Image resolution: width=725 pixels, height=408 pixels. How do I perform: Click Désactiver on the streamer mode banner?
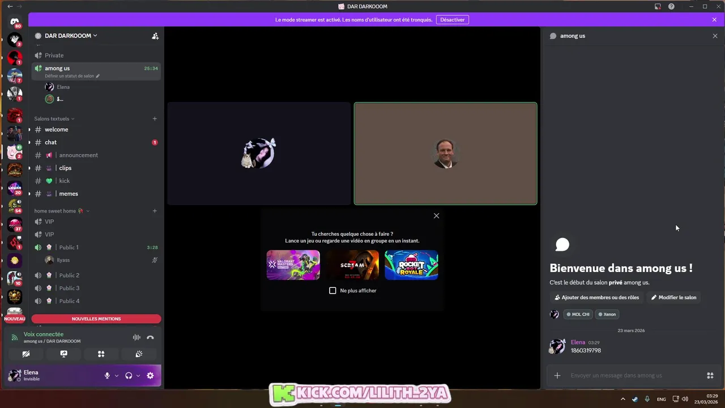453,19
